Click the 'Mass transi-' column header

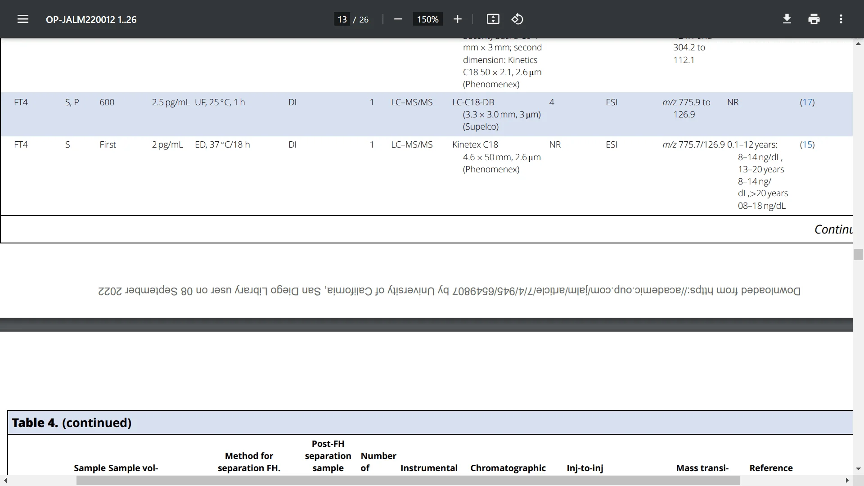[x=702, y=468]
